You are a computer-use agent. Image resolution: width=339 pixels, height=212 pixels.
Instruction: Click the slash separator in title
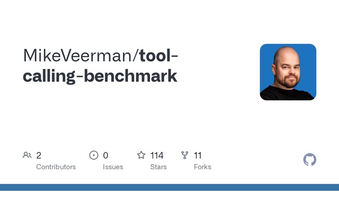pos(136,56)
